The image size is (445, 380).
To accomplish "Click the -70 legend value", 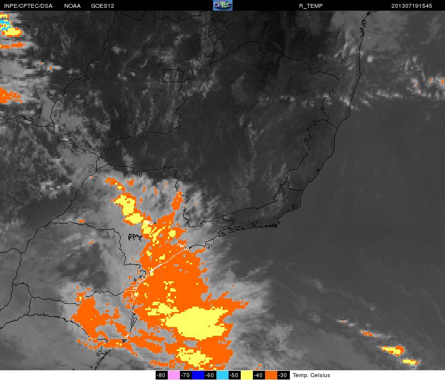I will (x=186, y=375).
